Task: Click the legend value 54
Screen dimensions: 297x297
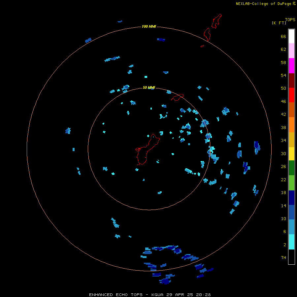Action: coord(283,75)
